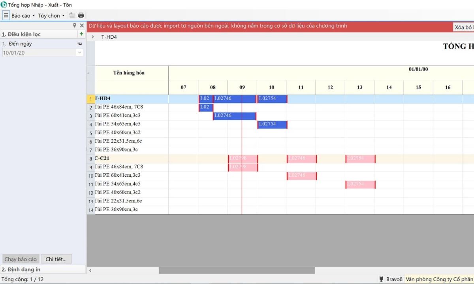Click the horizontal scrollbar thumb
Screen dimensions: 474x284
(237, 271)
